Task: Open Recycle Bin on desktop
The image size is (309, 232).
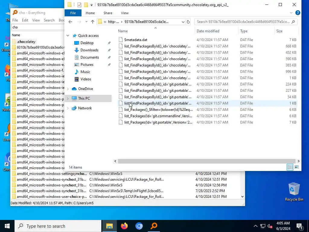Action: (294, 192)
